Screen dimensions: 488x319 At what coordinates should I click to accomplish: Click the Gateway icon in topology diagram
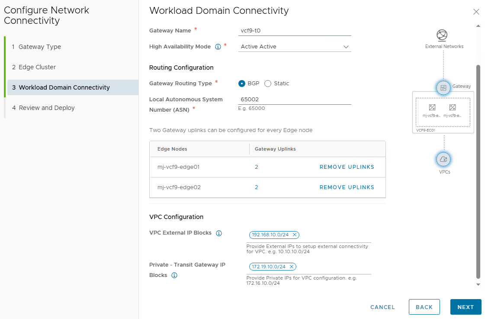point(443,88)
